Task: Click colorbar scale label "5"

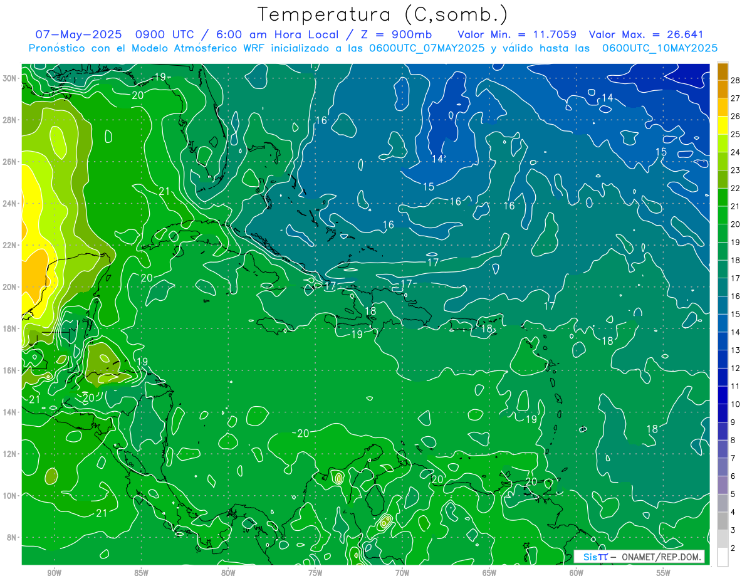Action: (x=734, y=494)
